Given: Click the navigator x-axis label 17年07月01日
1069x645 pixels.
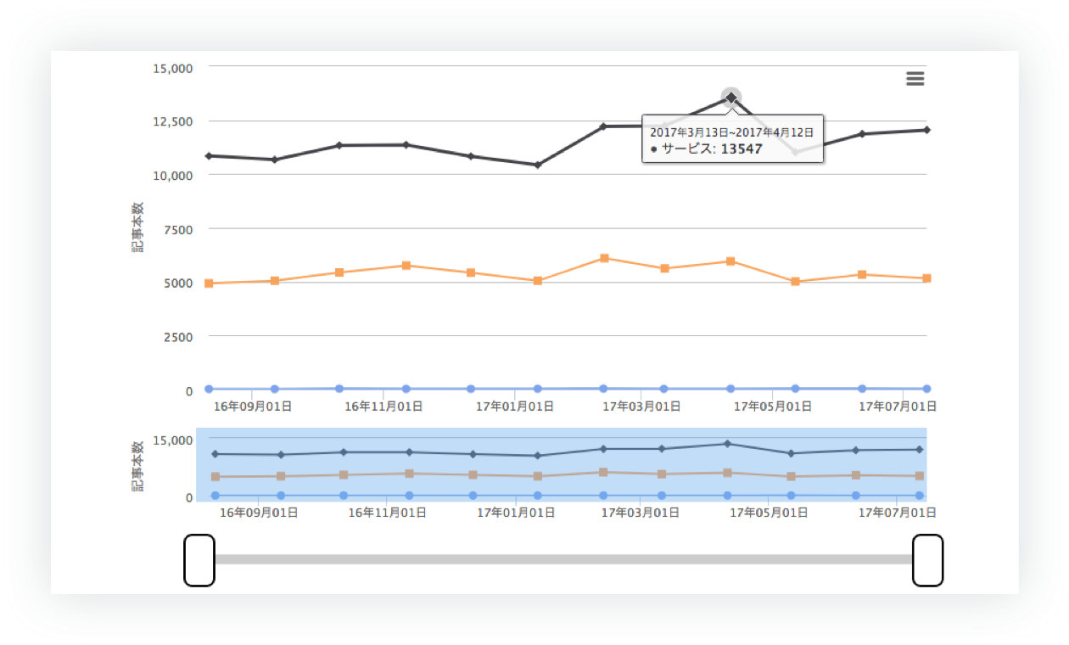Looking at the screenshot, I should click(898, 513).
